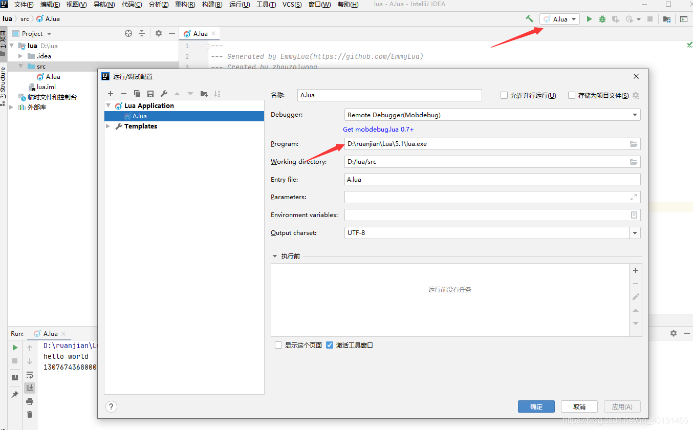The height and width of the screenshot is (430, 693).
Task: Toggle scroll-to-end icon in Run panel
Action: pos(30,388)
